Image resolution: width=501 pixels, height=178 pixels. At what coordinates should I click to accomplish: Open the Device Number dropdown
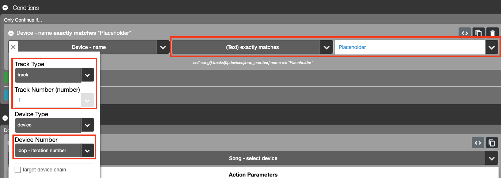point(87,151)
